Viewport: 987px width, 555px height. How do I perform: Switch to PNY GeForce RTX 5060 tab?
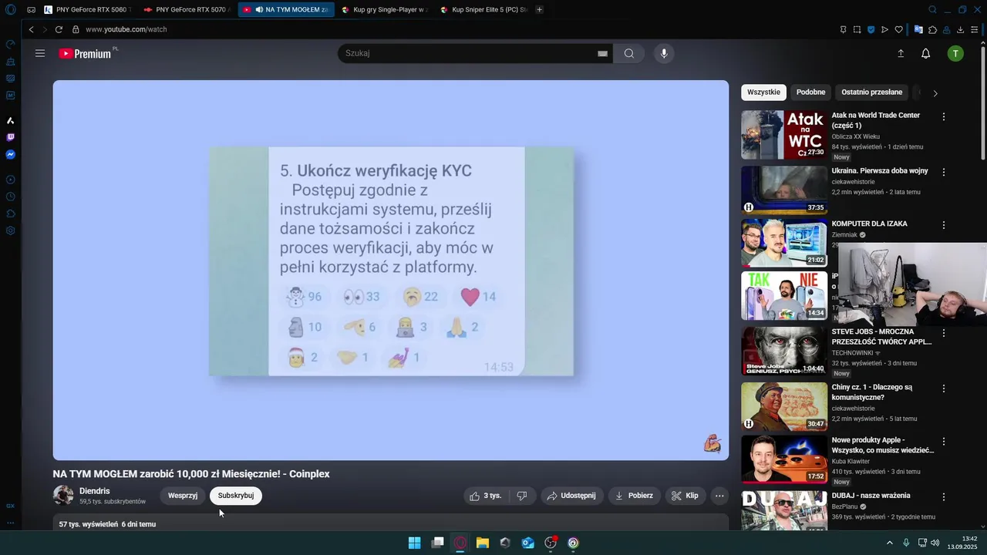pyautogui.click(x=86, y=10)
